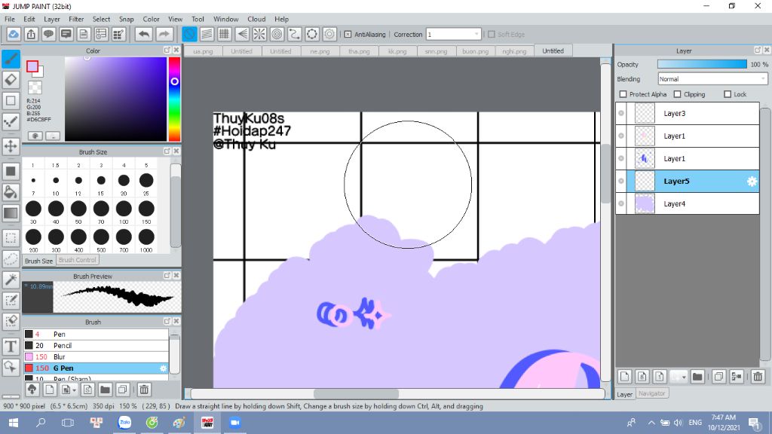
Task: Select the Text tool
Action: coord(11,346)
